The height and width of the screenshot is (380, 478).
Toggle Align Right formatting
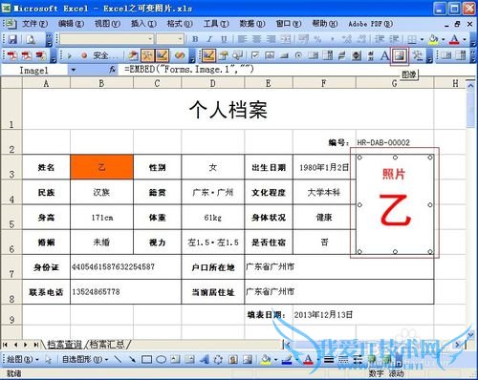pyautogui.click(x=271, y=39)
